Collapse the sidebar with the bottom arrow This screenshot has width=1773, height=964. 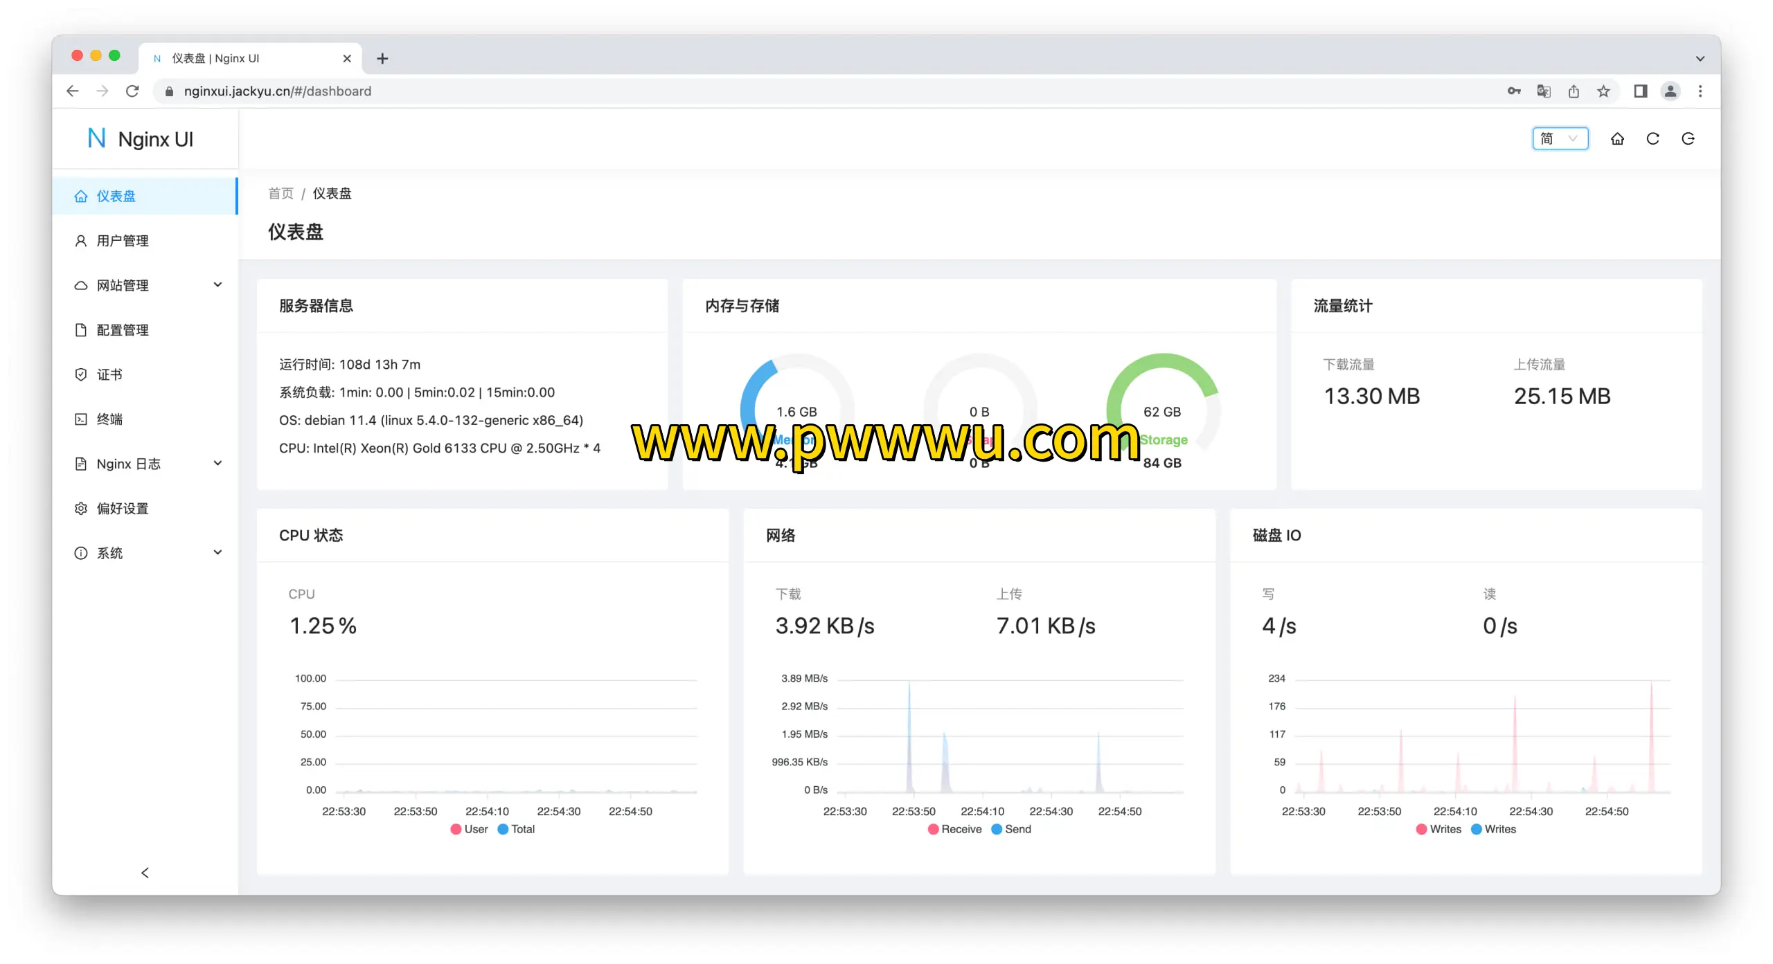[x=145, y=873]
